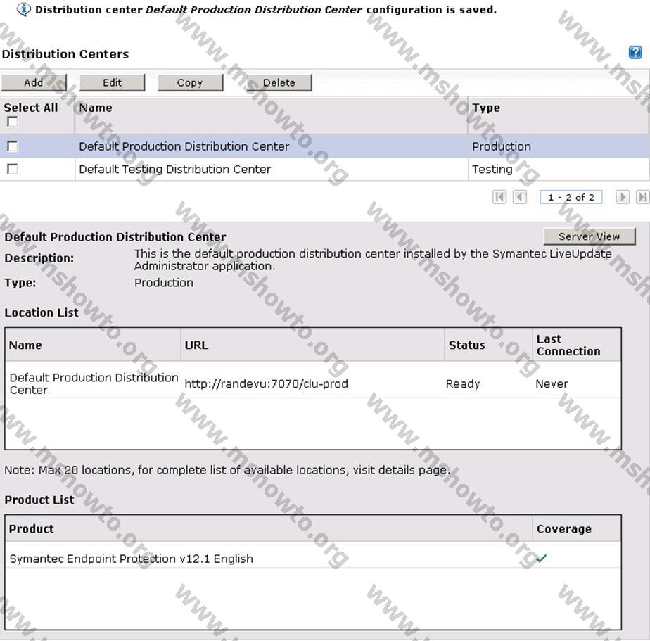Viewport: 650px width, 641px height.
Task: Go to next page arrow
Action: tap(623, 197)
